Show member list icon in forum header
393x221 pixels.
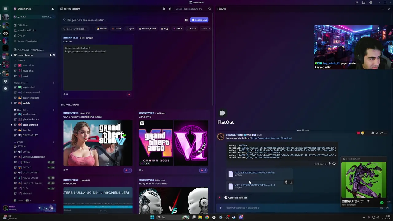(170, 9)
